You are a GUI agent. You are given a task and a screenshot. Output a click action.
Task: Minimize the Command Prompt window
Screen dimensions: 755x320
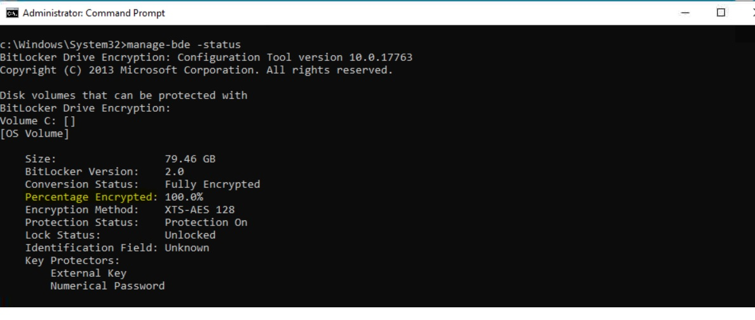tap(685, 13)
